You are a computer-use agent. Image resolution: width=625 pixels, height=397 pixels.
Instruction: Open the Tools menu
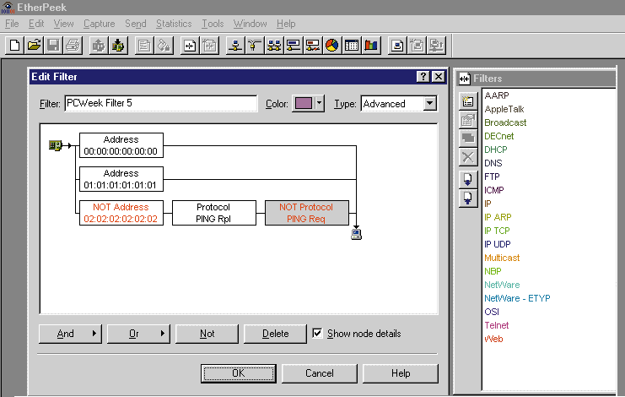(213, 24)
